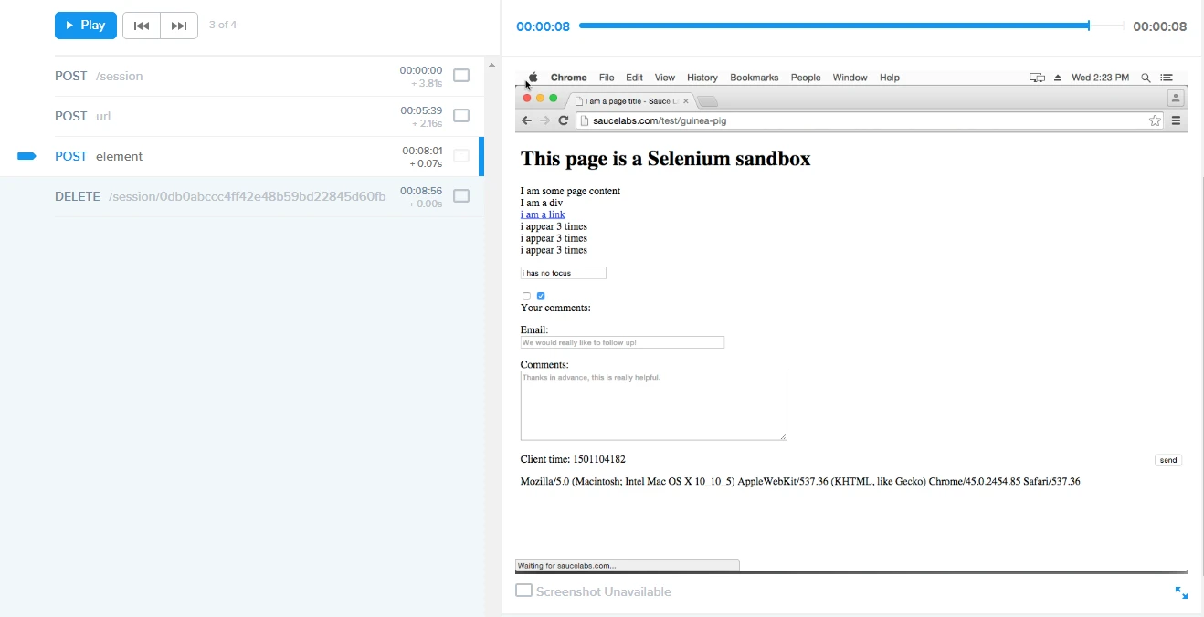1204x617 pixels.
Task: Tick the checkbox for POST /session
Action: pyautogui.click(x=461, y=76)
